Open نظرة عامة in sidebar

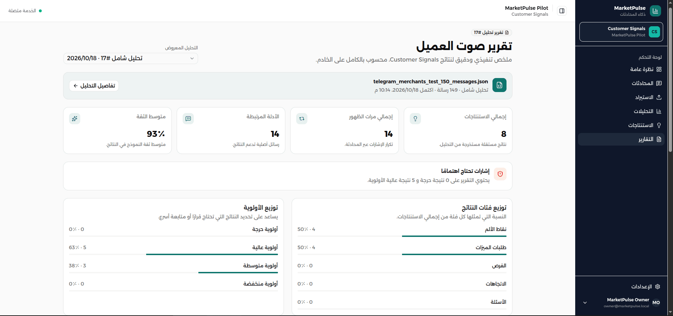(621, 69)
